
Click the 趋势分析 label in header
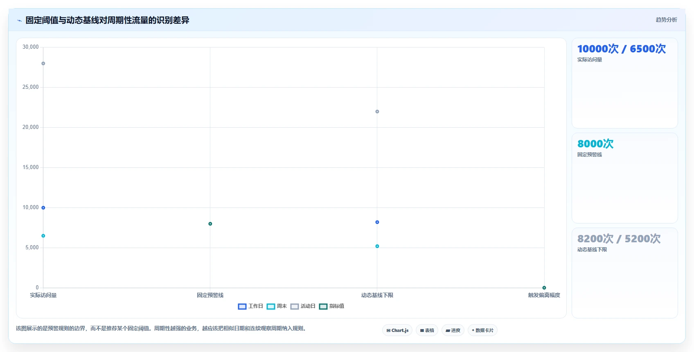(x=666, y=20)
